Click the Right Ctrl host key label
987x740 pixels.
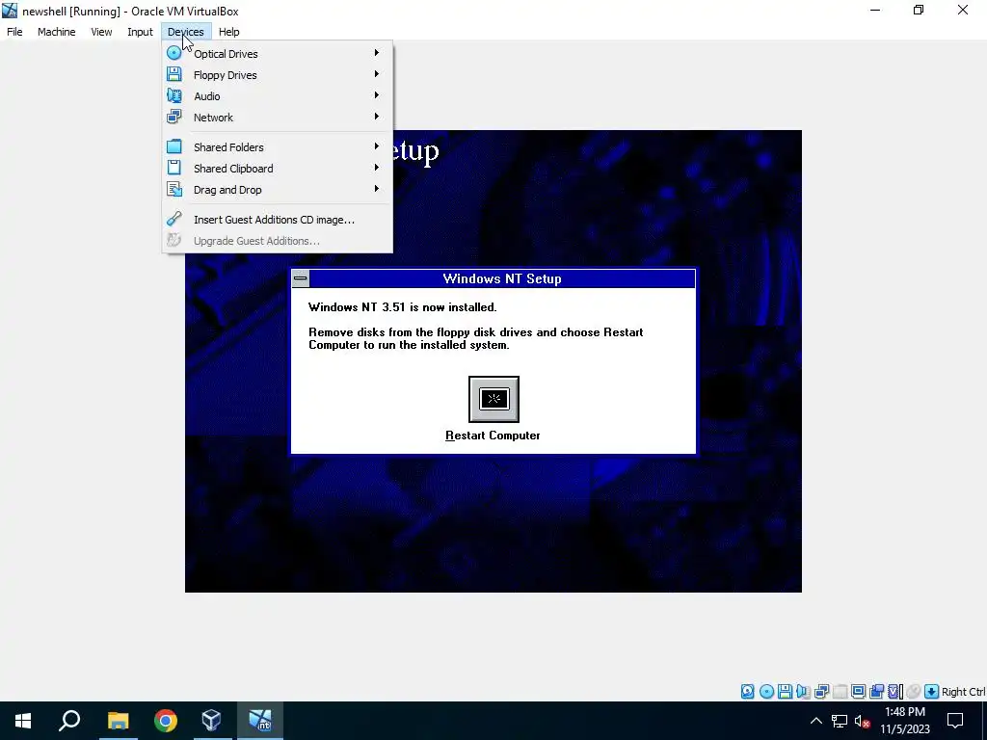[964, 692]
